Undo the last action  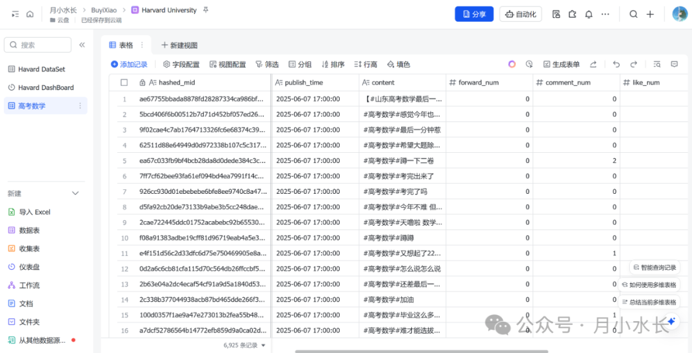tap(616, 65)
